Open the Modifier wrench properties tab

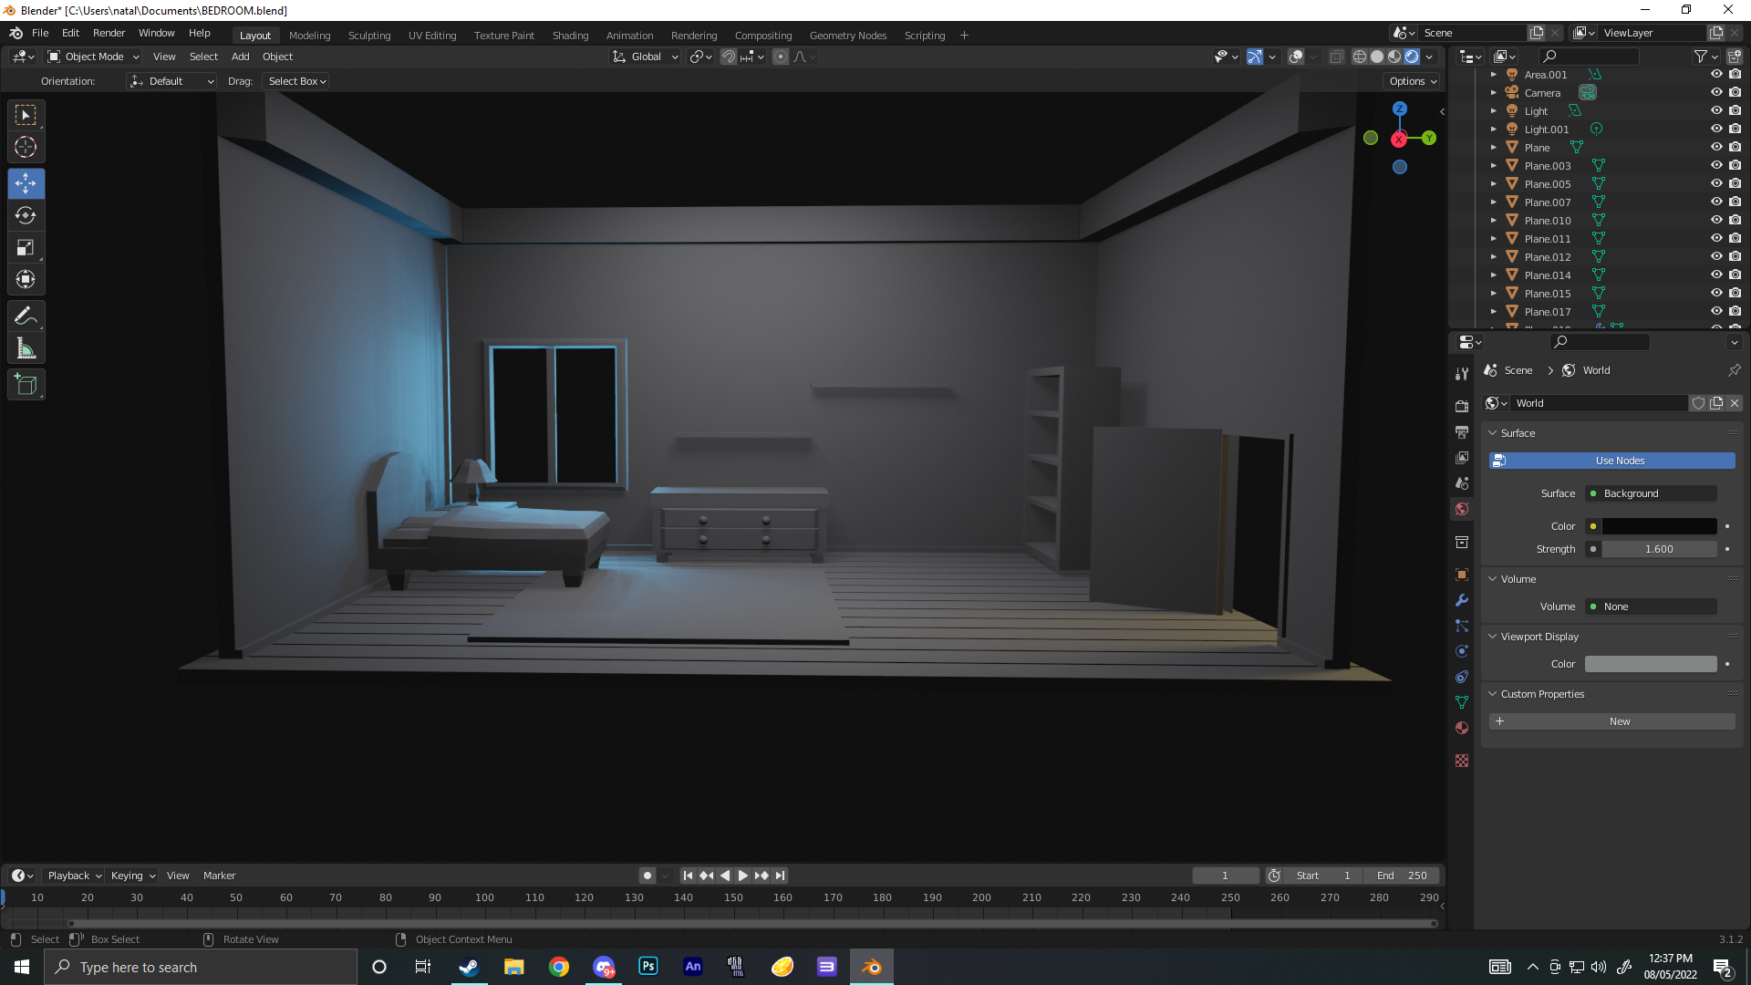[1462, 600]
